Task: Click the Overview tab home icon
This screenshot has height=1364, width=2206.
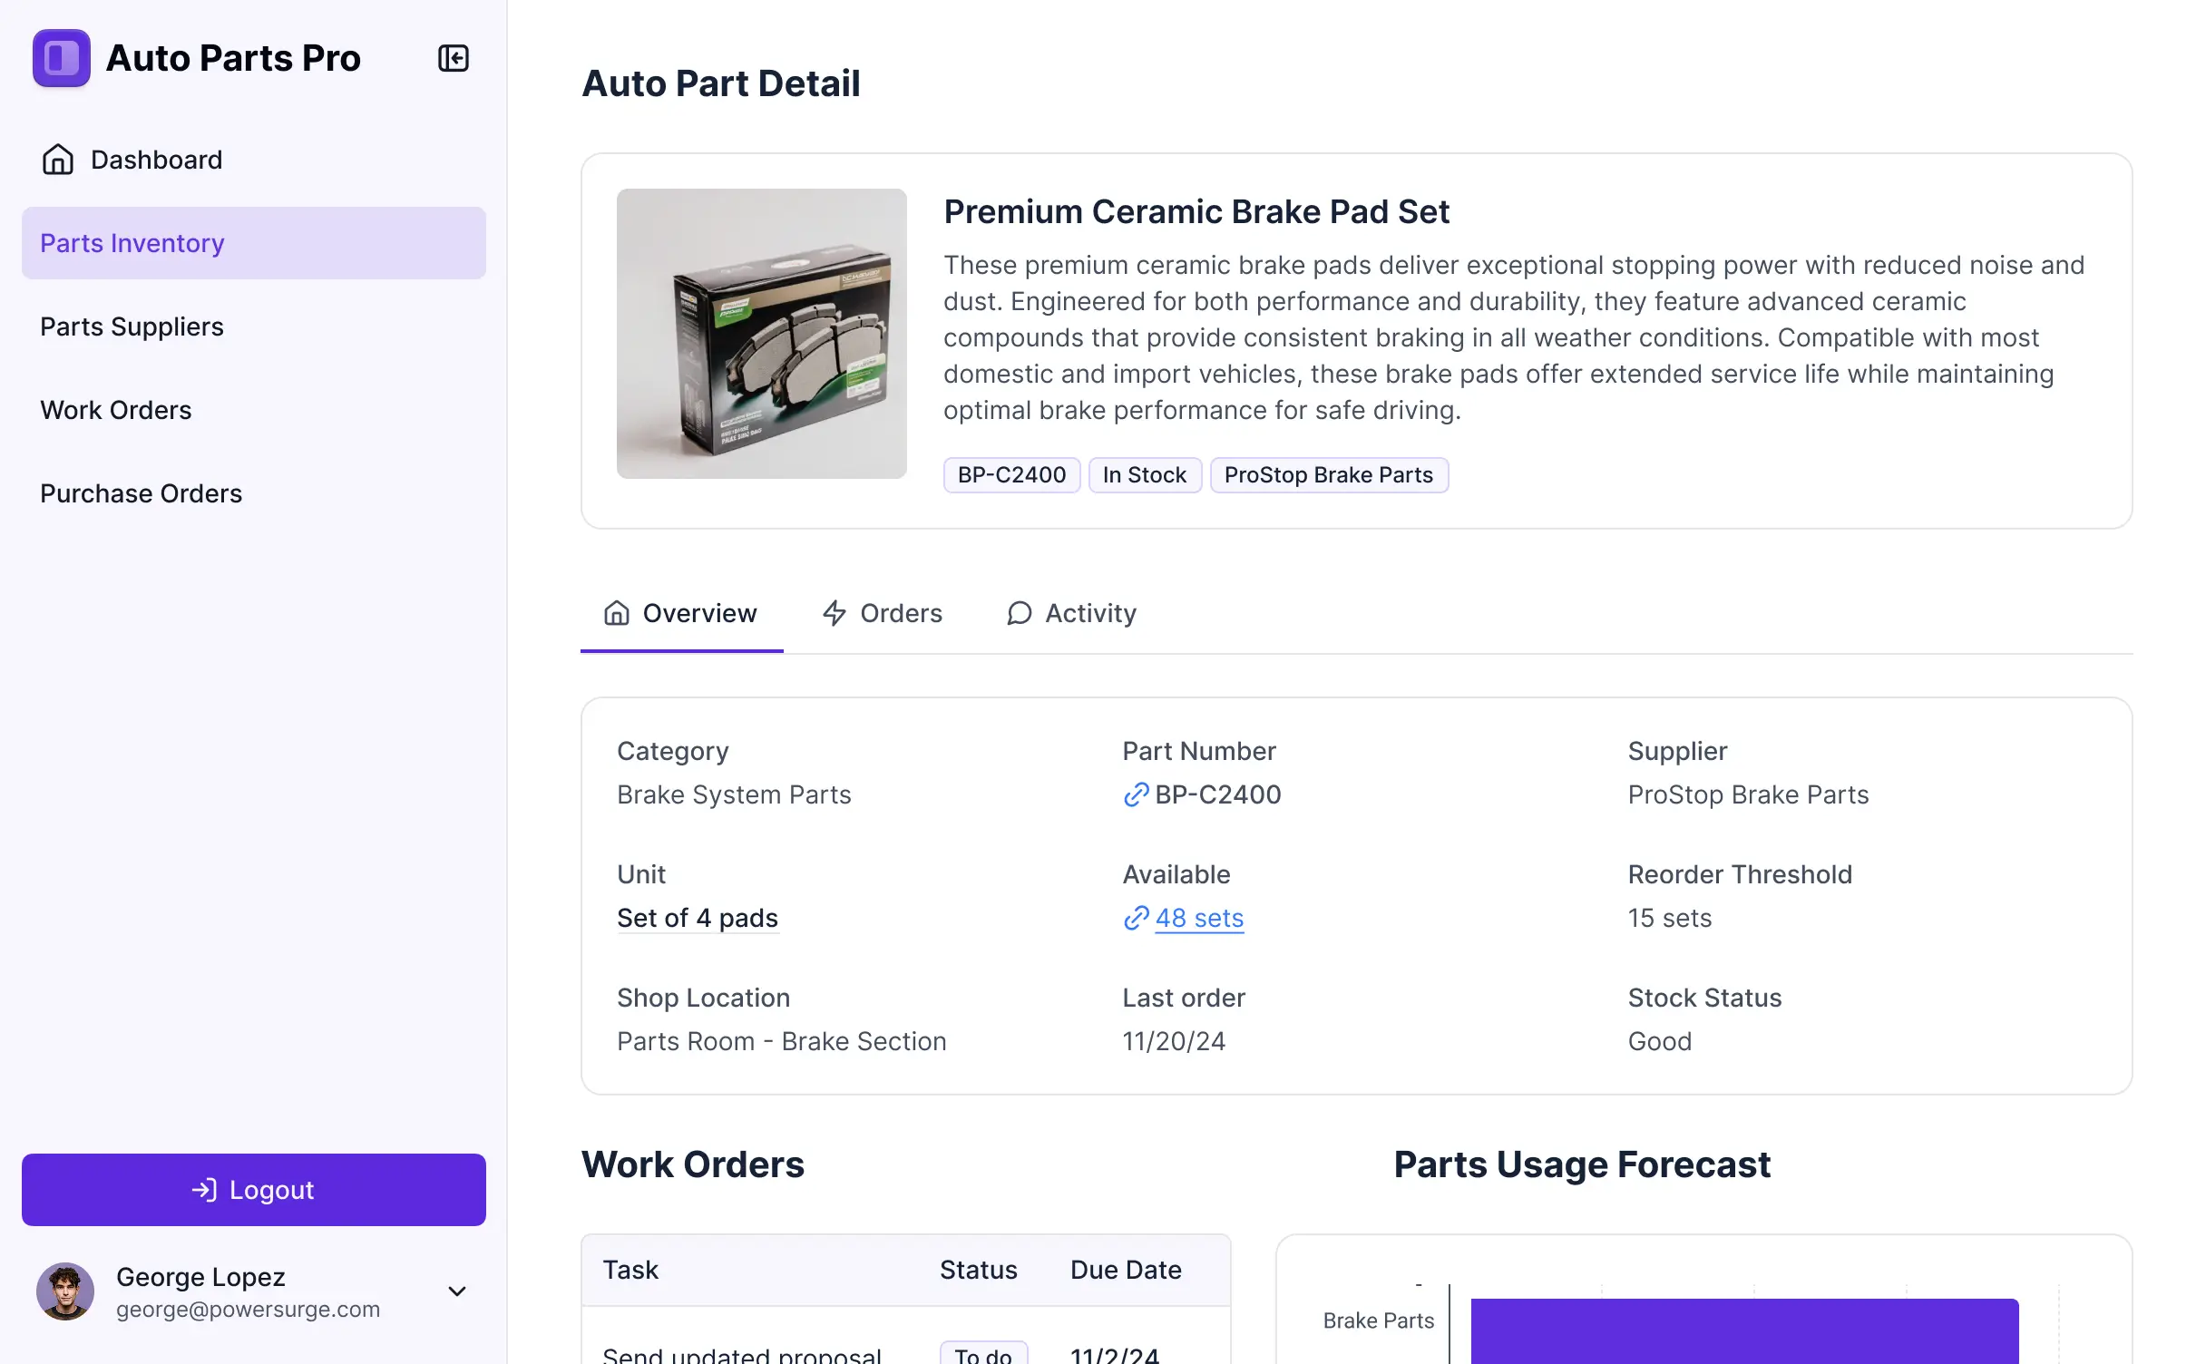Action: pos(617,613)
